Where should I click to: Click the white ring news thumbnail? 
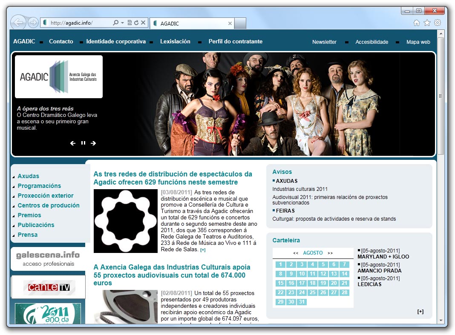[x=125, y=221]
